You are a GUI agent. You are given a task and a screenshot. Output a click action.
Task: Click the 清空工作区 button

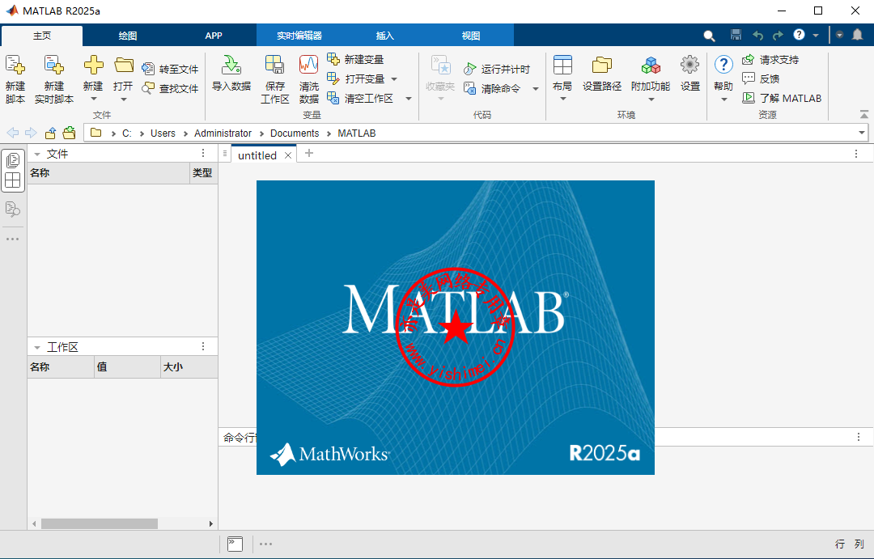pos(361,98)
